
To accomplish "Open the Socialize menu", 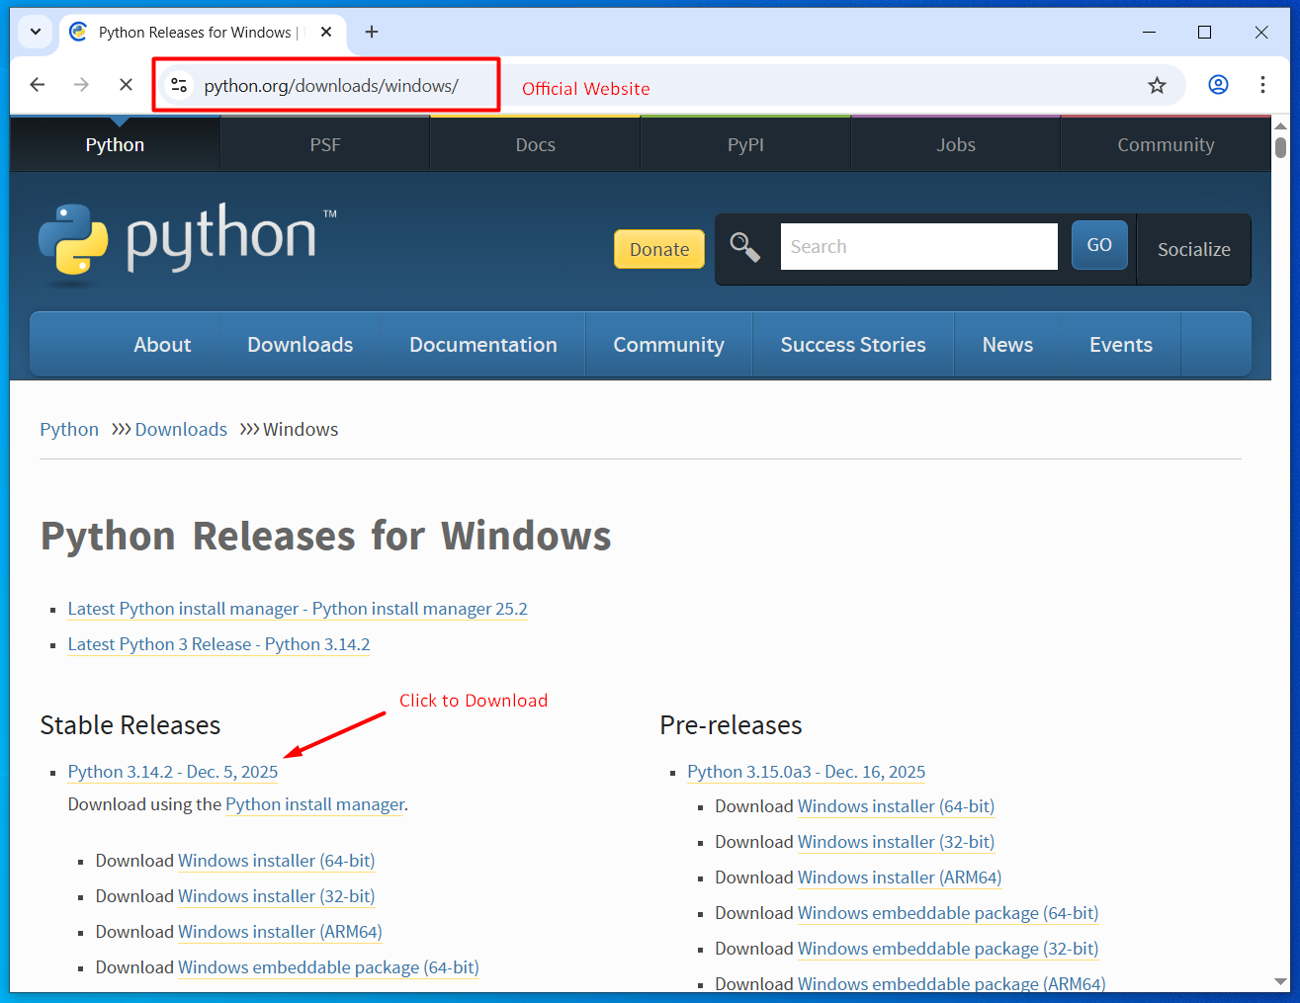I will [x=1193, y=249].
